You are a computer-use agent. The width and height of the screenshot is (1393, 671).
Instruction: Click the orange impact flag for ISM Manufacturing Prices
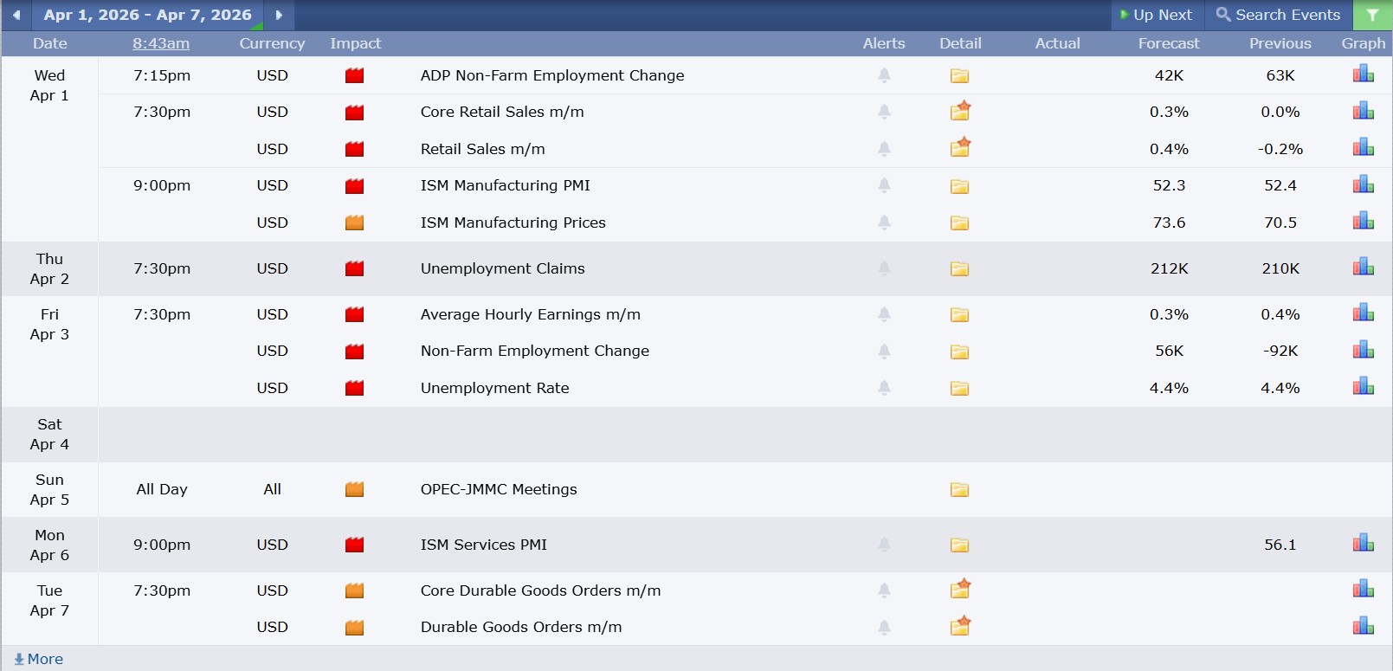(x=354, y=223)
